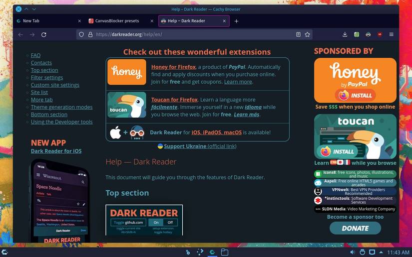Open a new browser tab
This screenshot has height=257, width=412.
click(x=236, y=21)
